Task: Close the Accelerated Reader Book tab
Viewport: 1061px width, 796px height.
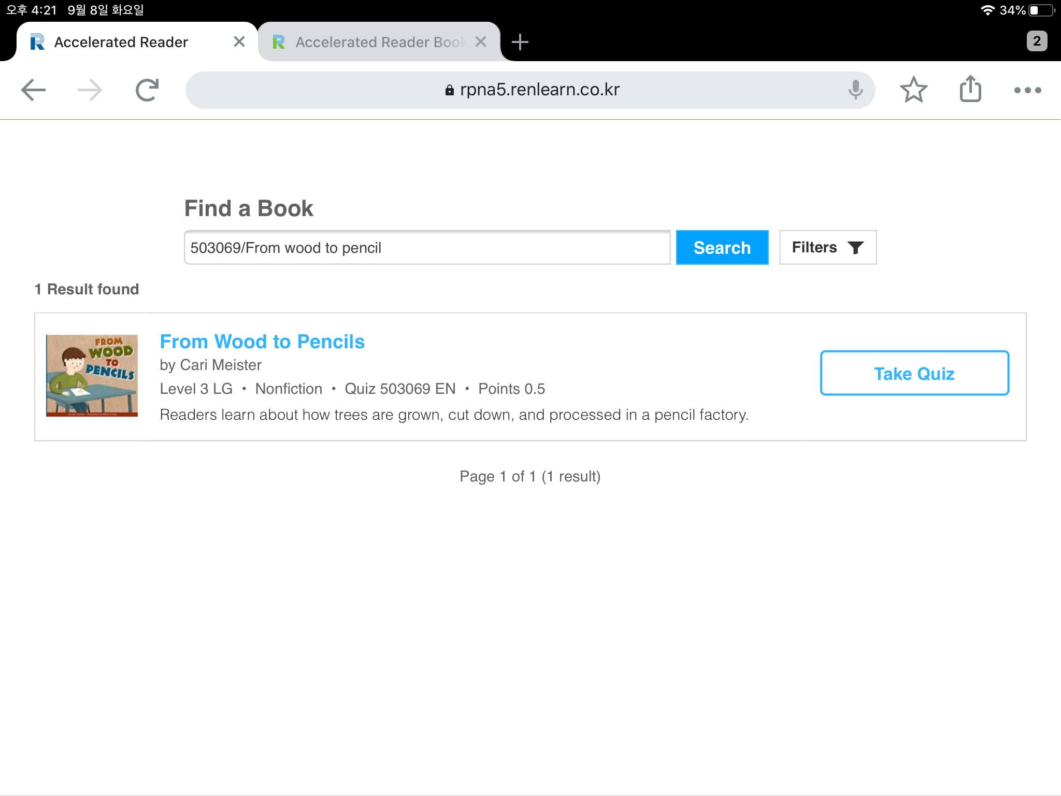Action: coord(481,42)
